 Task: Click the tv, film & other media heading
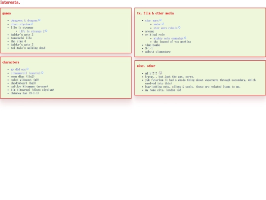coord(155,13)
